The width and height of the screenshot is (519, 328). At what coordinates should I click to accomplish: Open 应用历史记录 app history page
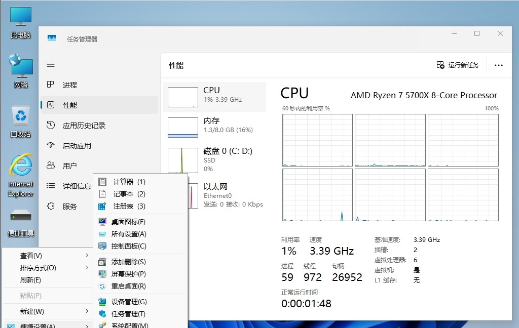point(99,126)
